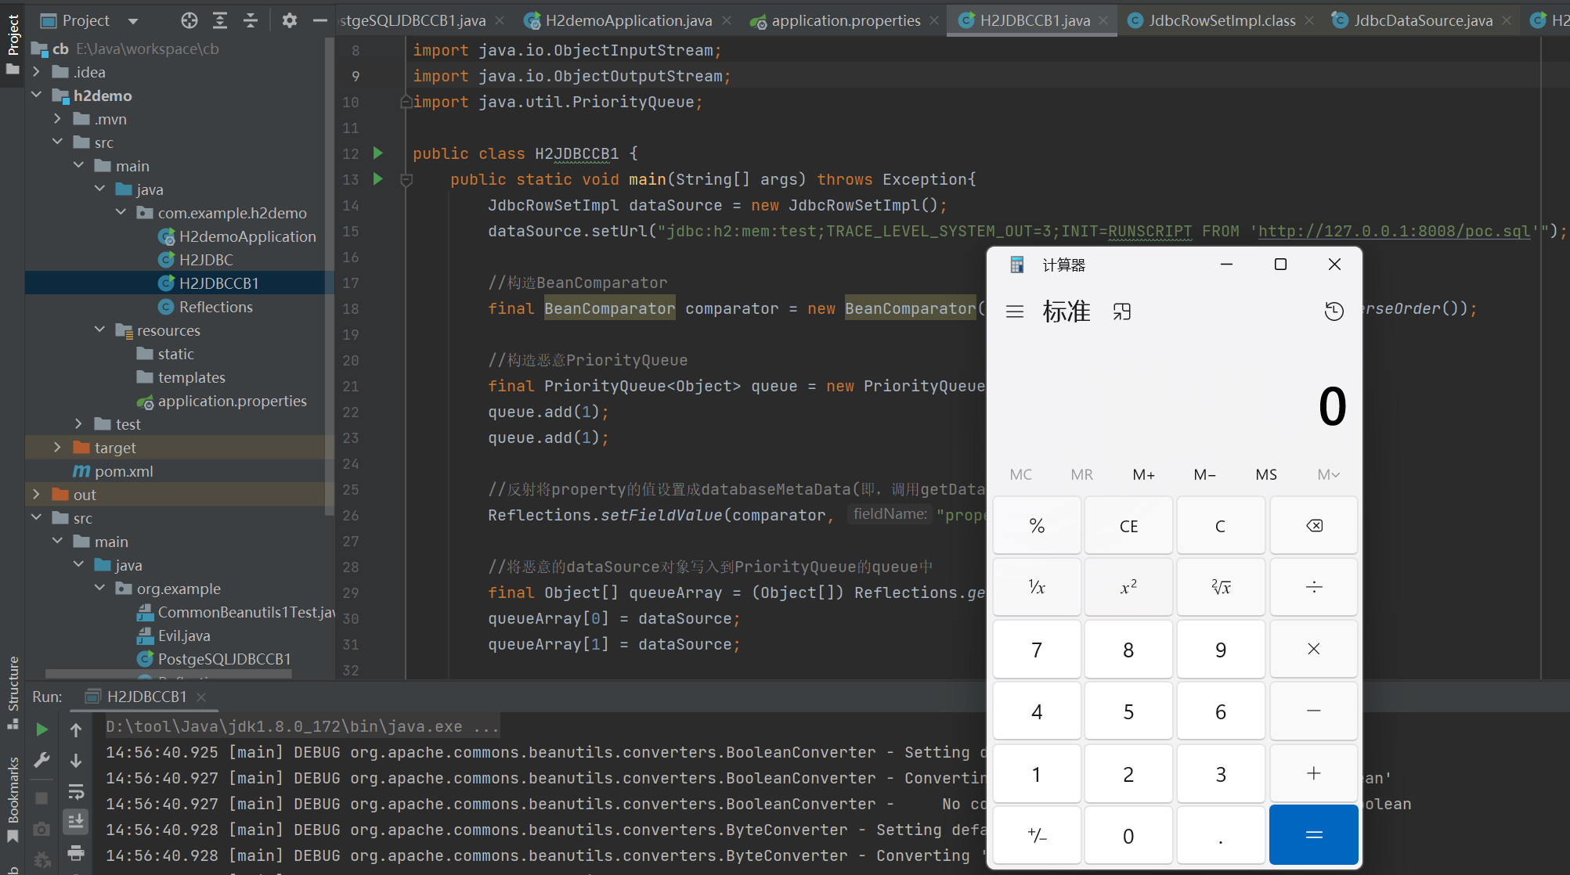Select Reflections class in project tree
The height and width of the screenshot is (875, 1570).
(215, 307)
